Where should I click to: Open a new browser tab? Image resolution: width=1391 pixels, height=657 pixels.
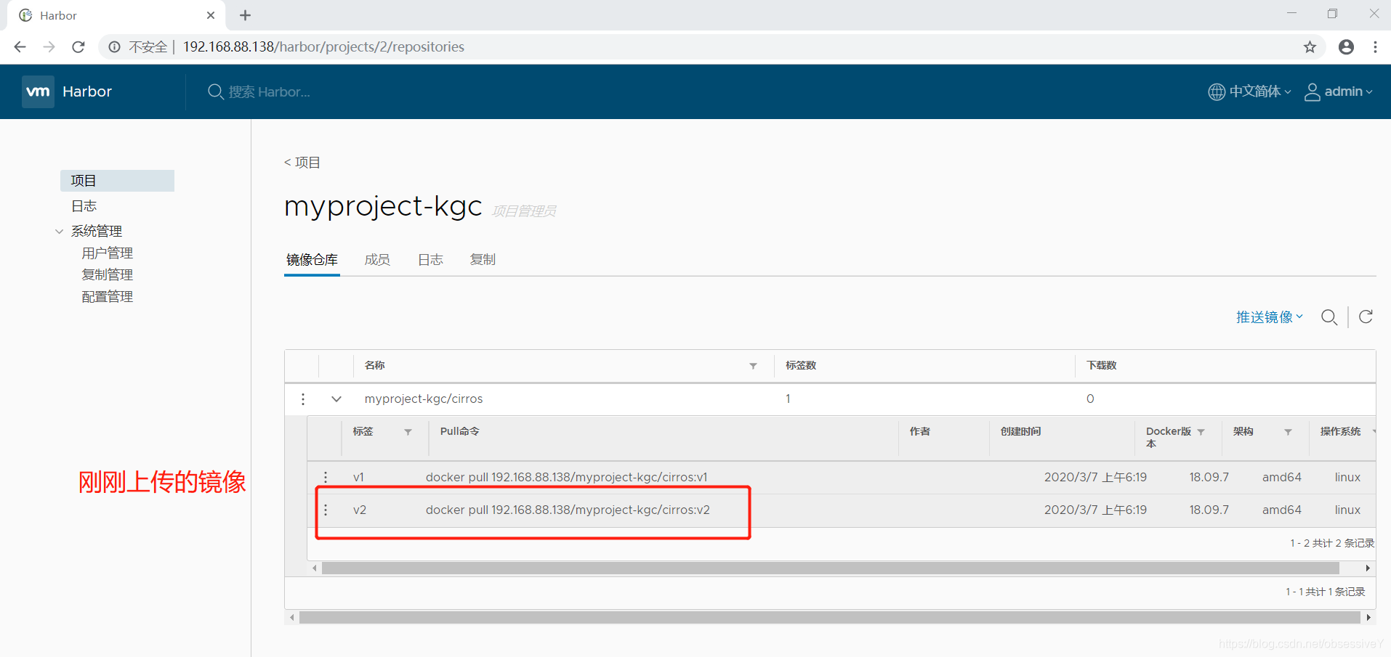click(x=245, y=15)
